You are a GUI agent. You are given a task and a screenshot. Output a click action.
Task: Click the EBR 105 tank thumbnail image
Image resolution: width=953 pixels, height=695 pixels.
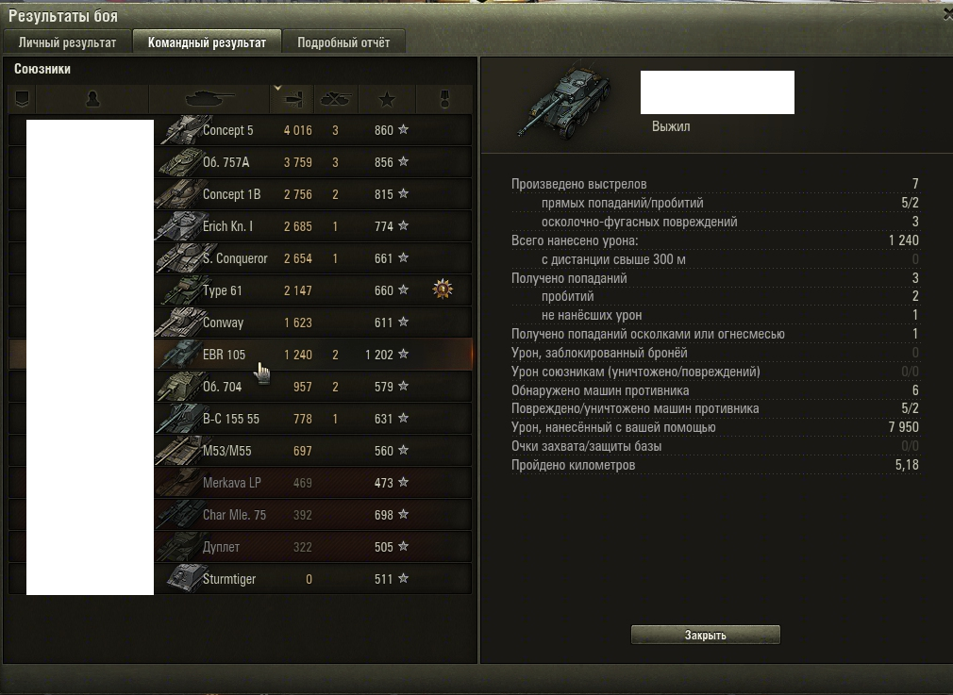[180, 355]
